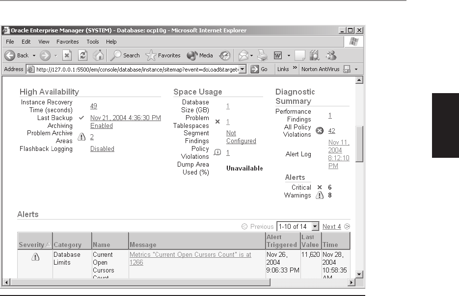Open the Performance Findings 1 link
The width and height of the screenshot is (459, 296).
tap(330, 116)
